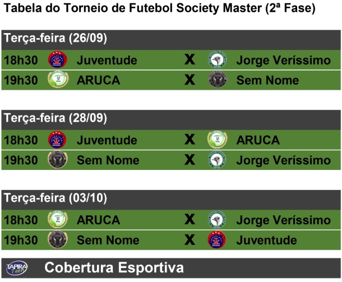
Task: Click the Tapira Teen logo
Action: click(x=17, y=268)
